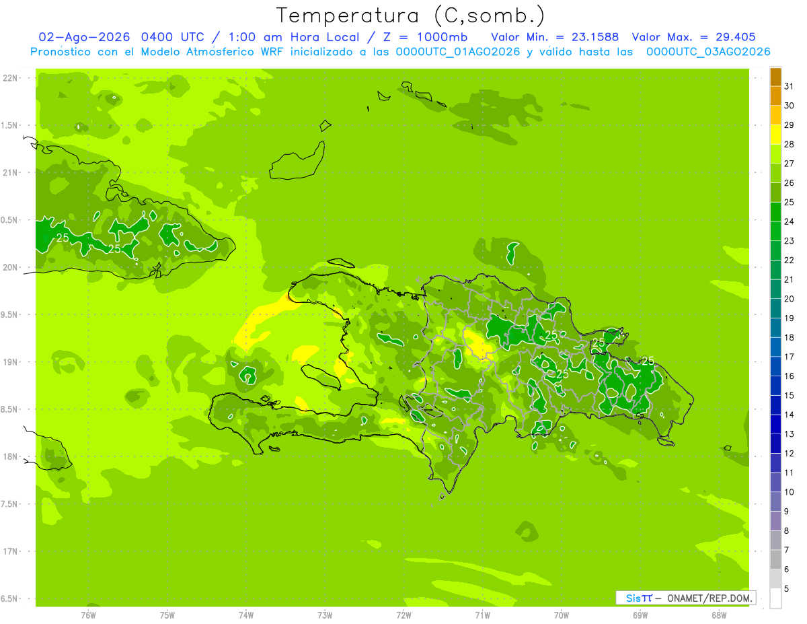Click the 'Valor Min. = 23.1588' text
The image size is (807, 624).
point(555,37)
